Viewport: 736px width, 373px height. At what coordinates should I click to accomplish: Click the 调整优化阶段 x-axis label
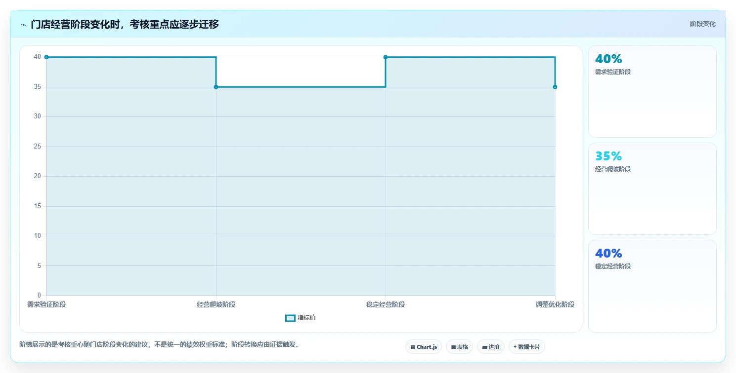tap(555, 304)
